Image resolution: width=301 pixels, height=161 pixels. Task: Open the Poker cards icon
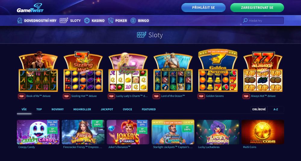[110, 20]
